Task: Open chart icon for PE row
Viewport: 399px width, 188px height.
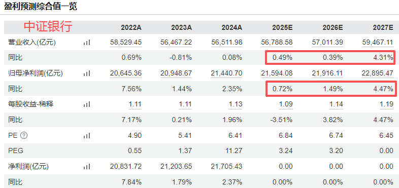Action: pos(87,136)
